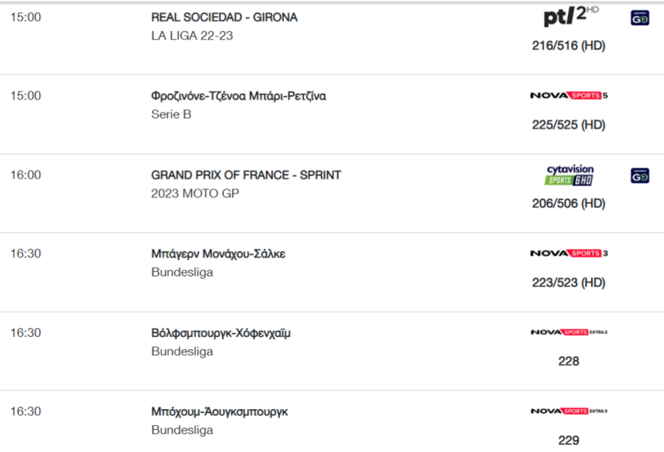Click channel number 223/523 (HD)

(x=569, y=282)
